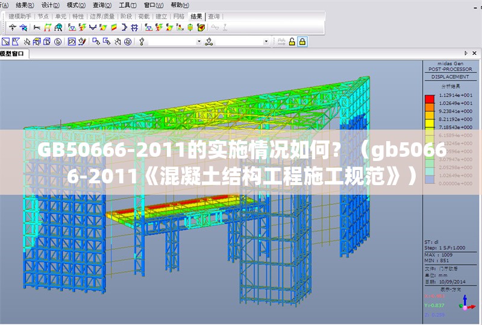
Task: Toggle the open padlock icon
Action: pos(292,42)
